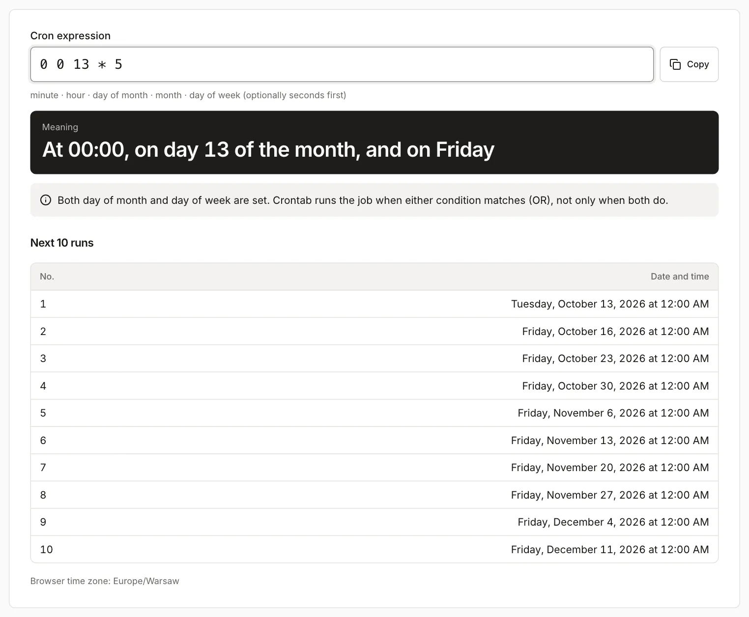Click the Copy button
The image size is (749, 617).
(x=689, y=64)
